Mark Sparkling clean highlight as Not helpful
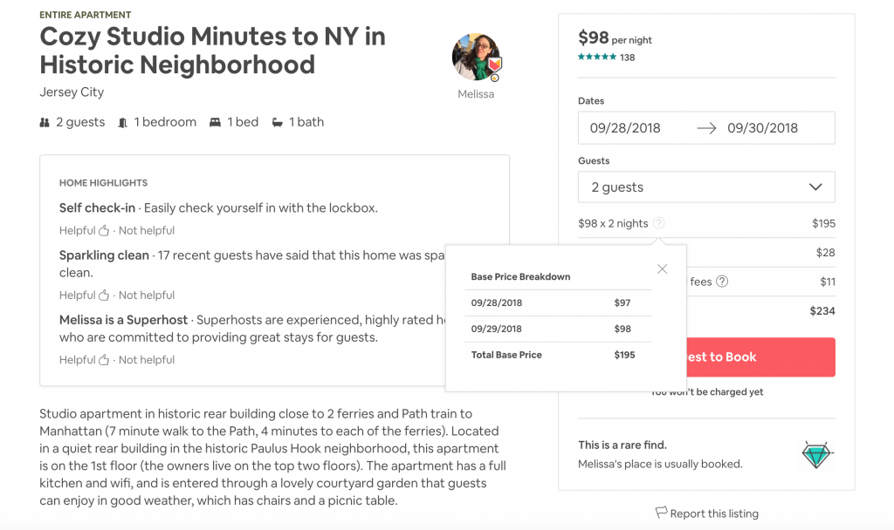Image resolution: width=894 pixels, height=530 pixels. pyautogui.click(x=147, y=295)
